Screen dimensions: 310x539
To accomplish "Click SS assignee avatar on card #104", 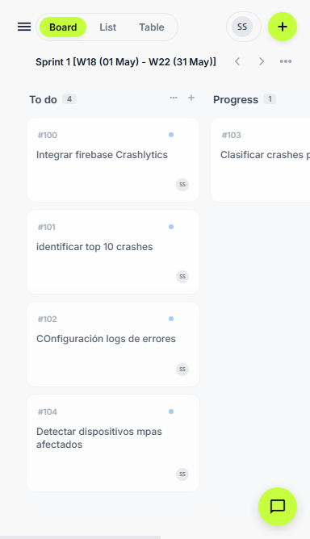I will click(x=182, y=474).
